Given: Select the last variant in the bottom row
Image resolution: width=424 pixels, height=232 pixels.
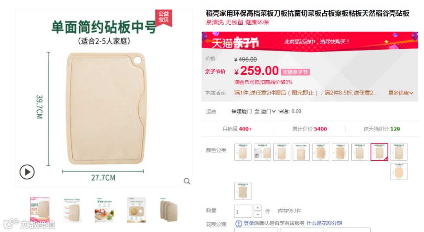Looking at the screenshot, I should 243,191.
